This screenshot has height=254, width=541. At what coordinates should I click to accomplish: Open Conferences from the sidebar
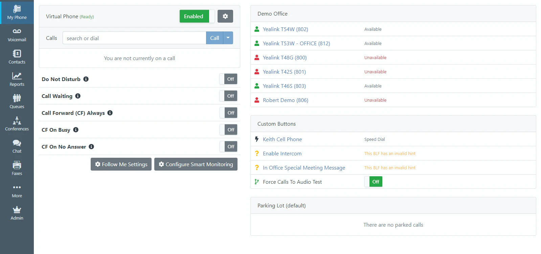tap(17, 124)
